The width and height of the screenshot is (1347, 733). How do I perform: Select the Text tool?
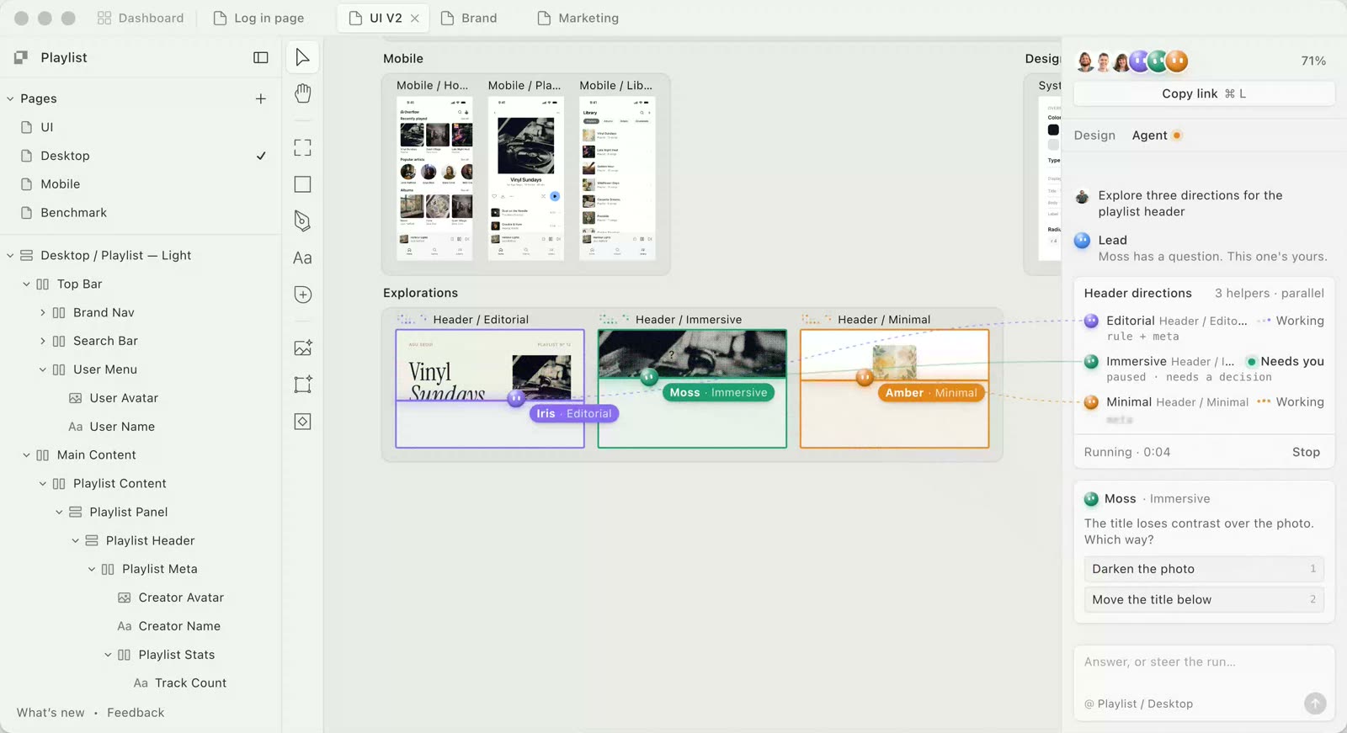302,258
